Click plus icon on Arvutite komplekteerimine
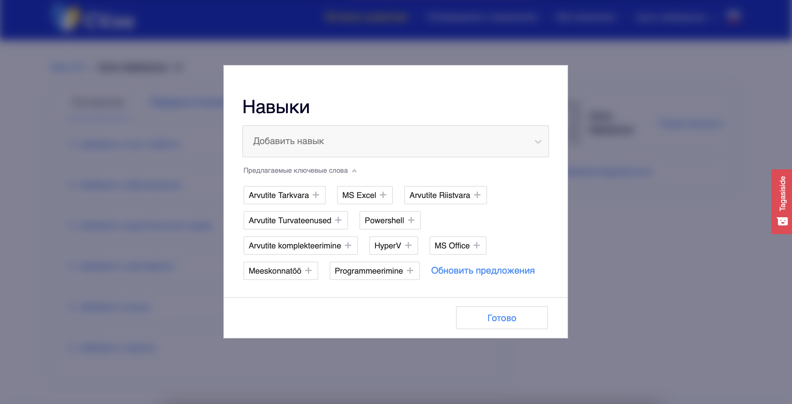This screenshot has width=792, height=404. pos(348,245)
